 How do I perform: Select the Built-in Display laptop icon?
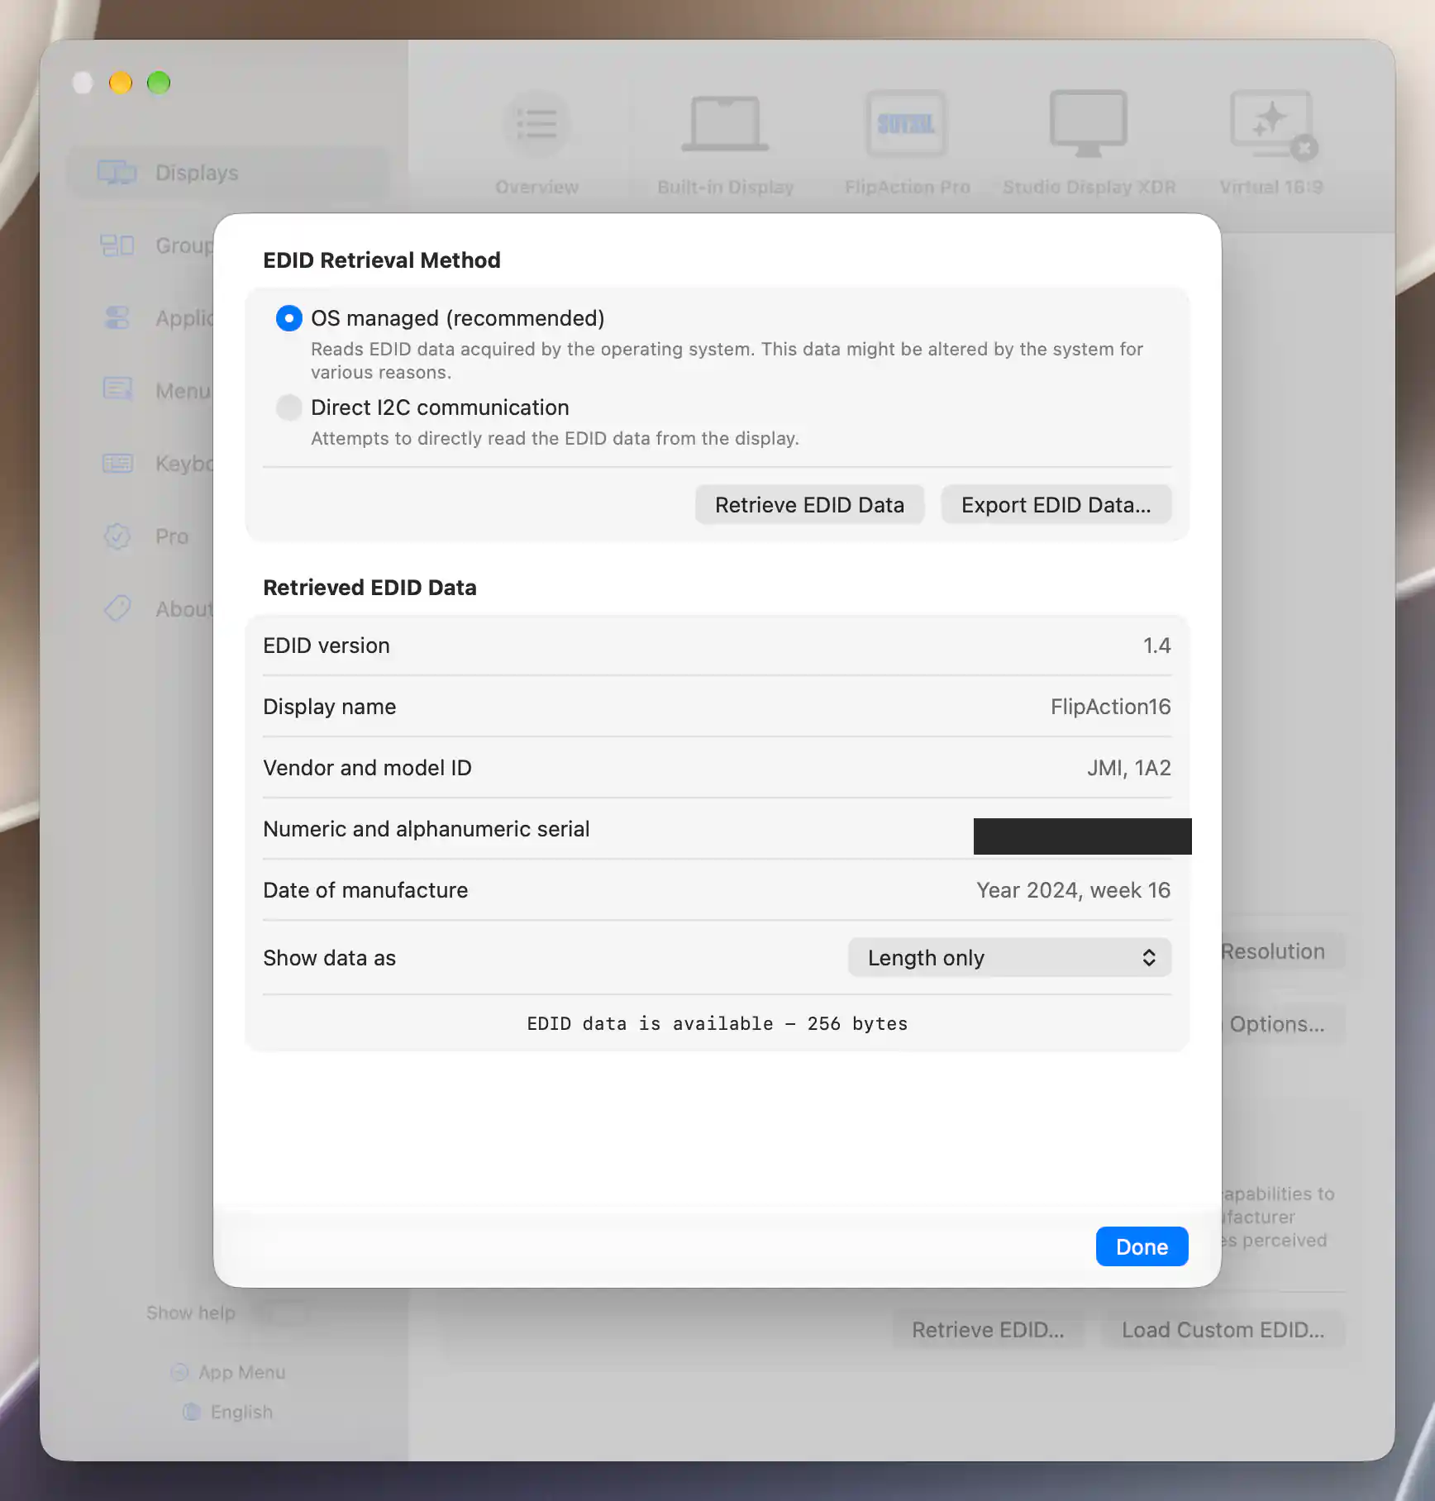(x=725, y=124)
